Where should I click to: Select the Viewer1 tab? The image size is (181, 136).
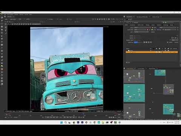9,17
